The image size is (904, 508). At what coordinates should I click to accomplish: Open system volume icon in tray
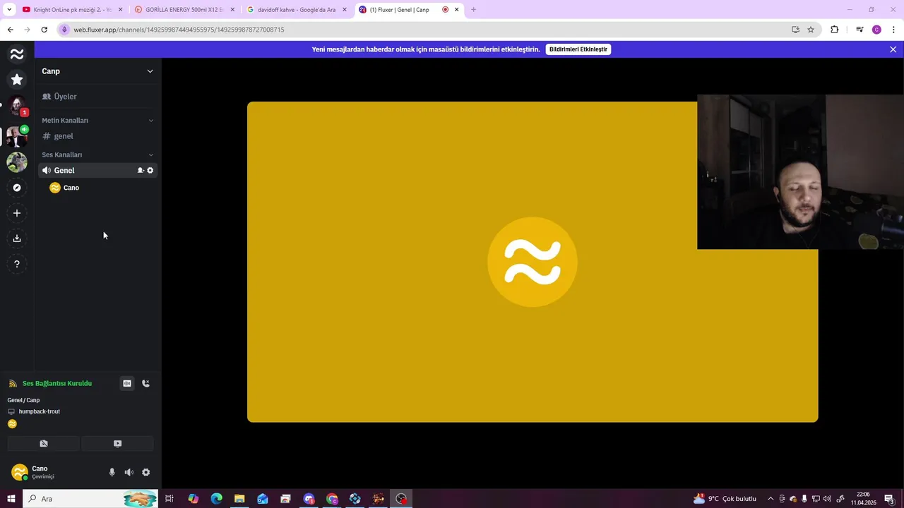[827, 499]
